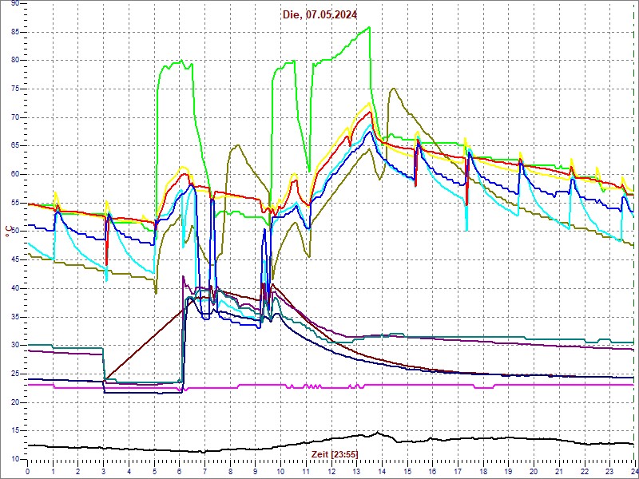Click hour 18 on the time axis
Screen dimensions: 639x479
tap(483, 471)
